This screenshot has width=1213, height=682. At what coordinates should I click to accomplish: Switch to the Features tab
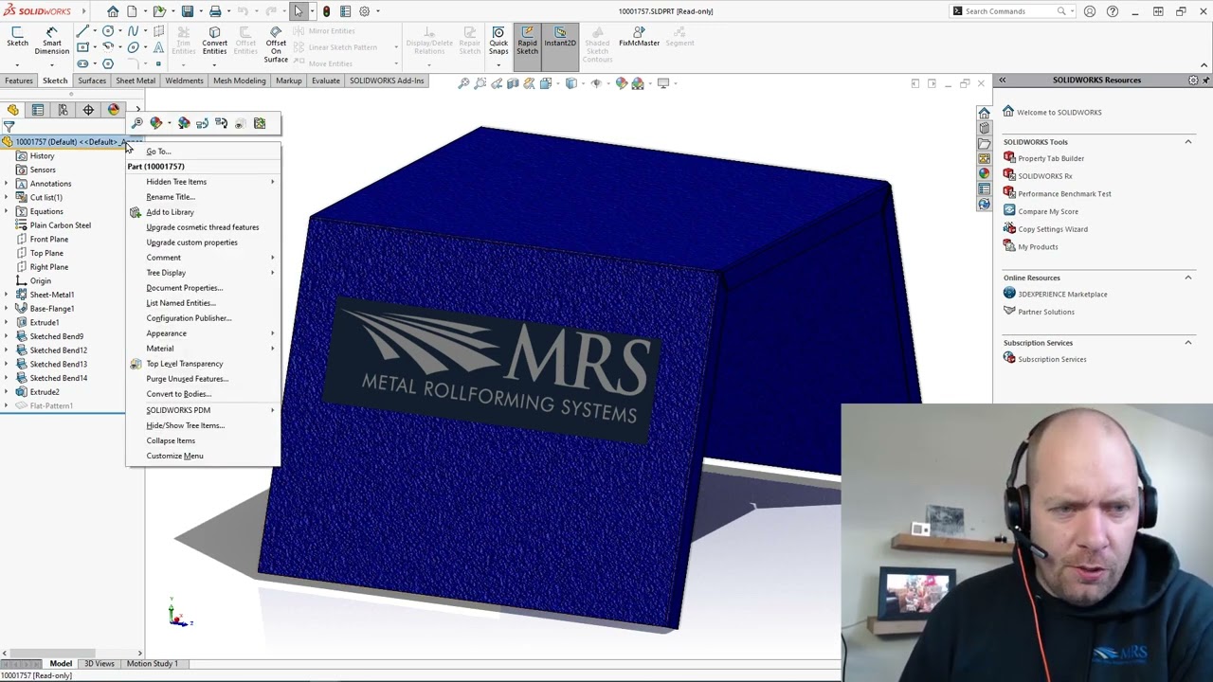pyautogui.click(x=18, y=81)
